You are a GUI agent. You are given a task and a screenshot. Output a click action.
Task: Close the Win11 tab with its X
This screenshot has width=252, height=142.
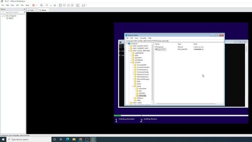coord(48,10)
